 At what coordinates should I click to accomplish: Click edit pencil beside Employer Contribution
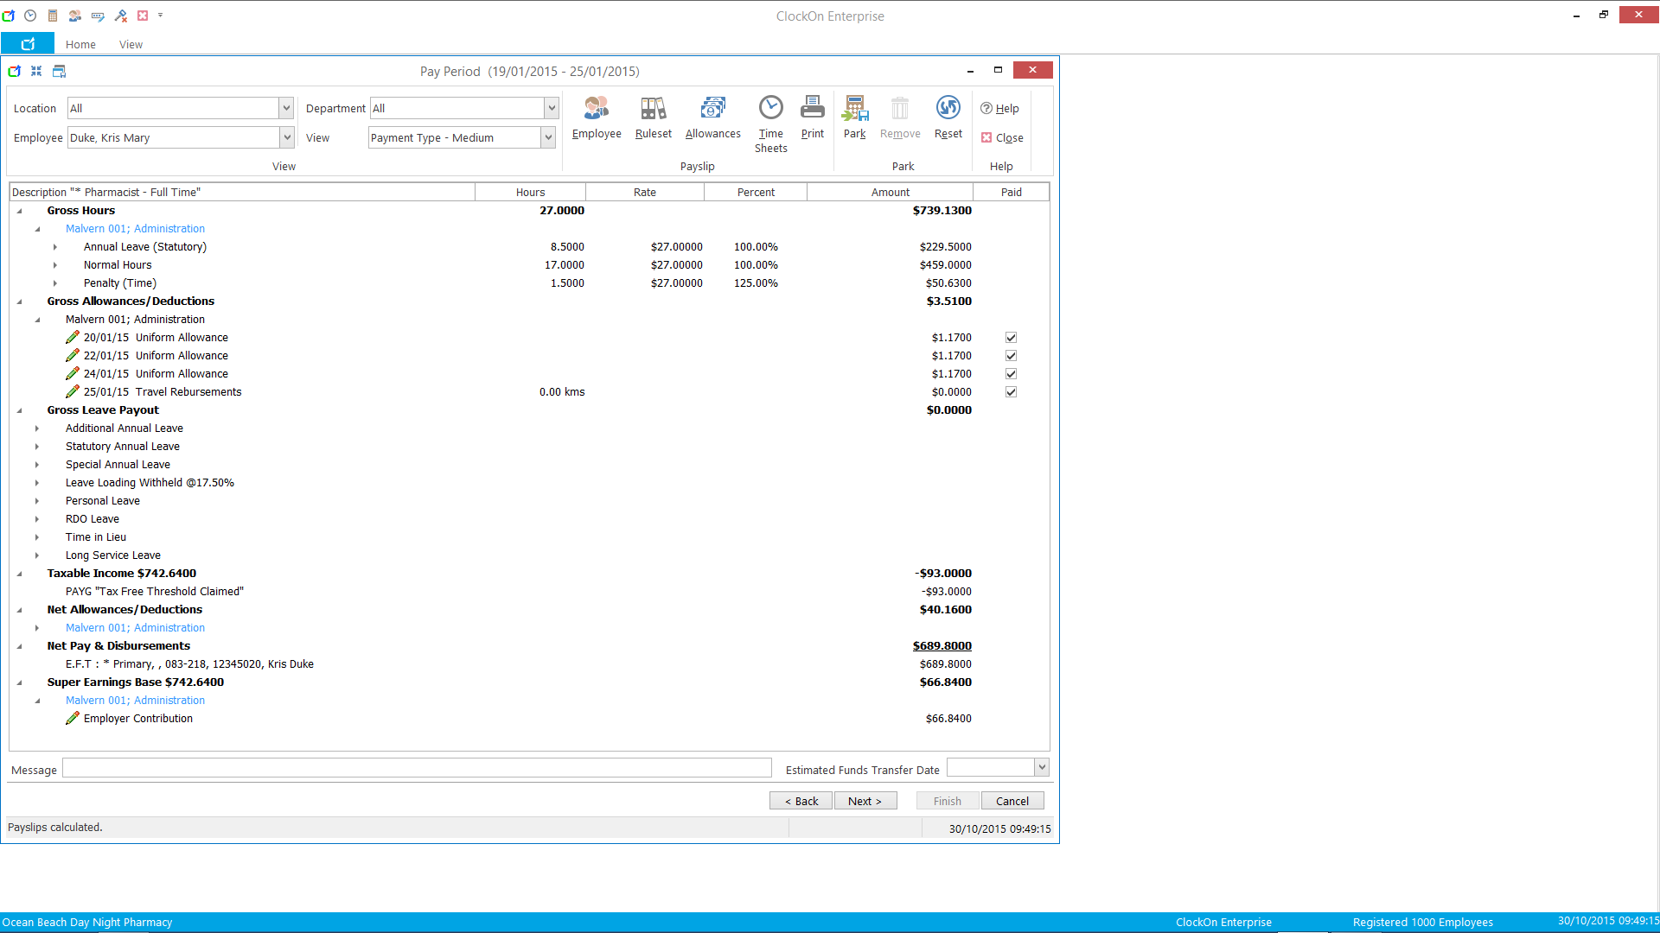click(x=73, y=718)
